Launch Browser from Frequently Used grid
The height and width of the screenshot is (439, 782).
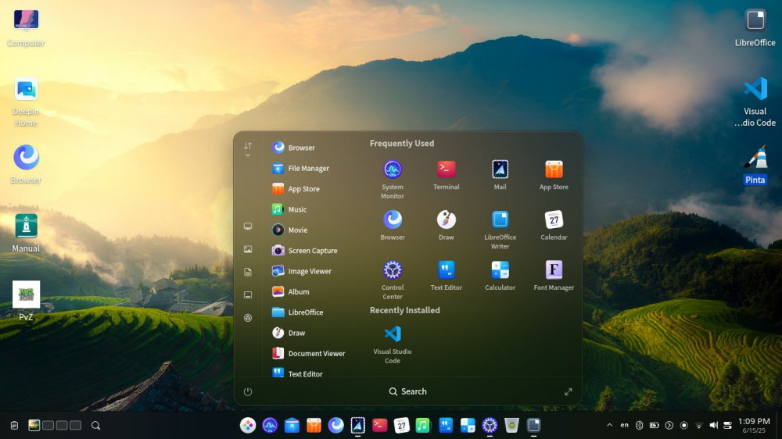click(393, 225)
